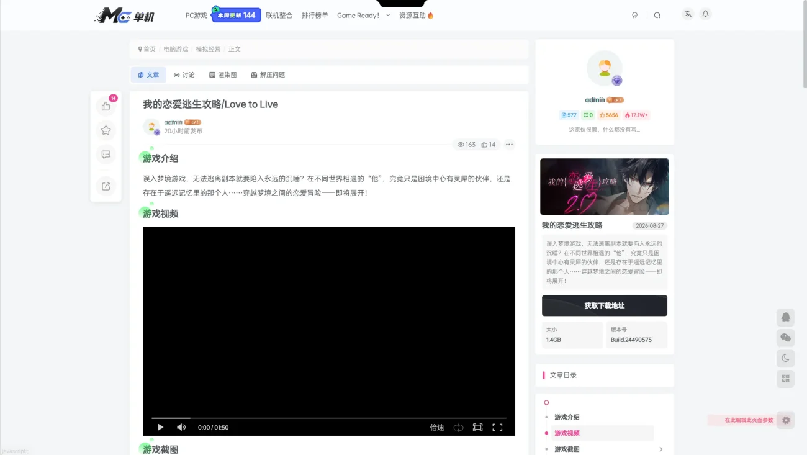Screen dimensions: 807x455
Task: Click the 游戏视频 section heading
Action: pyautogui.click(x=160, y=214)
